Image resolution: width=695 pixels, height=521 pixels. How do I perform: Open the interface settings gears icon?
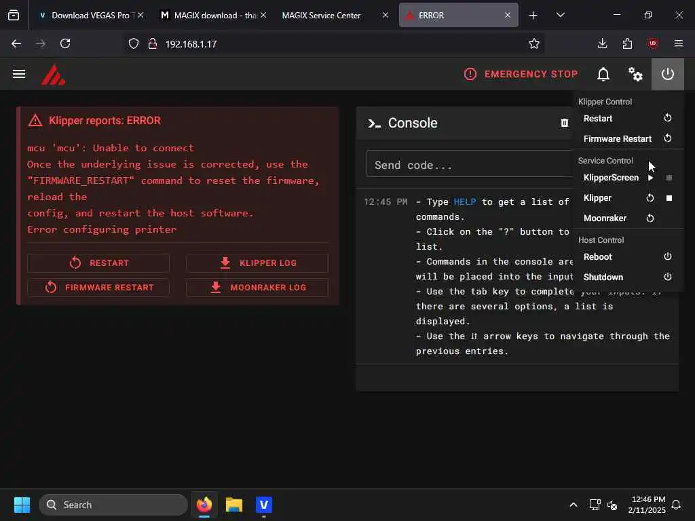pyautogui.click(x=635, y=74)
